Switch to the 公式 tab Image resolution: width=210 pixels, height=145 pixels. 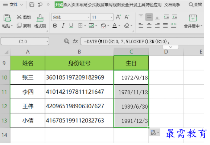pos(92,5)
